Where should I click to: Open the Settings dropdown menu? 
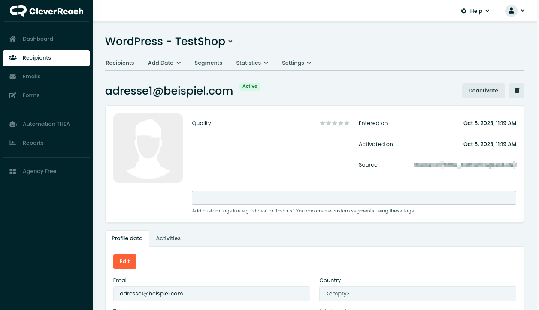(x=296, y=63)
